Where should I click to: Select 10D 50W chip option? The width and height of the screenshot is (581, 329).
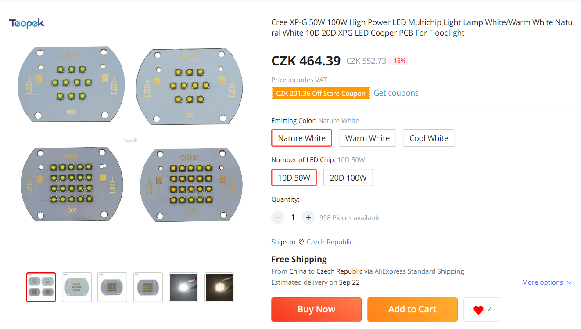pos(294,177)
